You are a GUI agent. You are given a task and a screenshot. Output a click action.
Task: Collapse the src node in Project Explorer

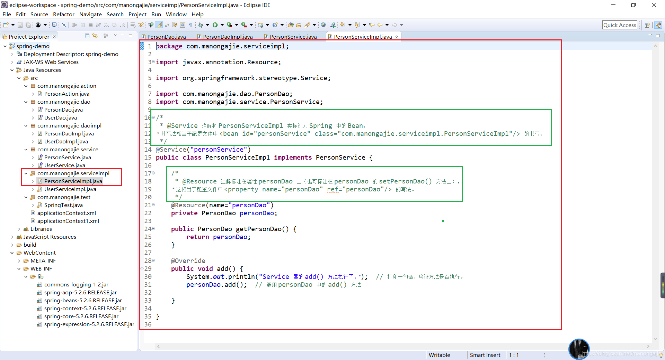19,78
